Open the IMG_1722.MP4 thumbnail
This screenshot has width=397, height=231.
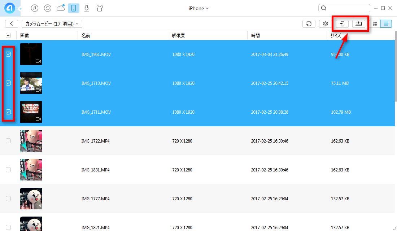tap(31, 141)
